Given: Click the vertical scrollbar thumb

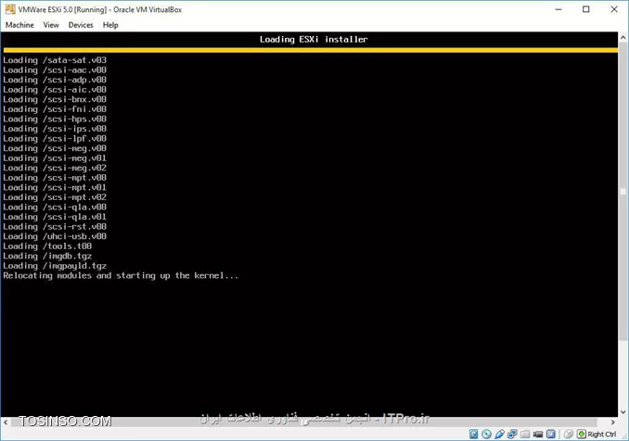Looking at the screenshot, I should point(623,192).
